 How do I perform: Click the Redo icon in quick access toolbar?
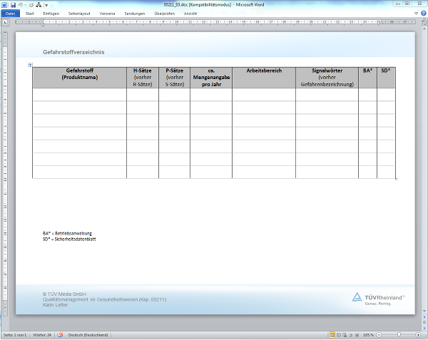pyautogui.click(x=31, y=4)
